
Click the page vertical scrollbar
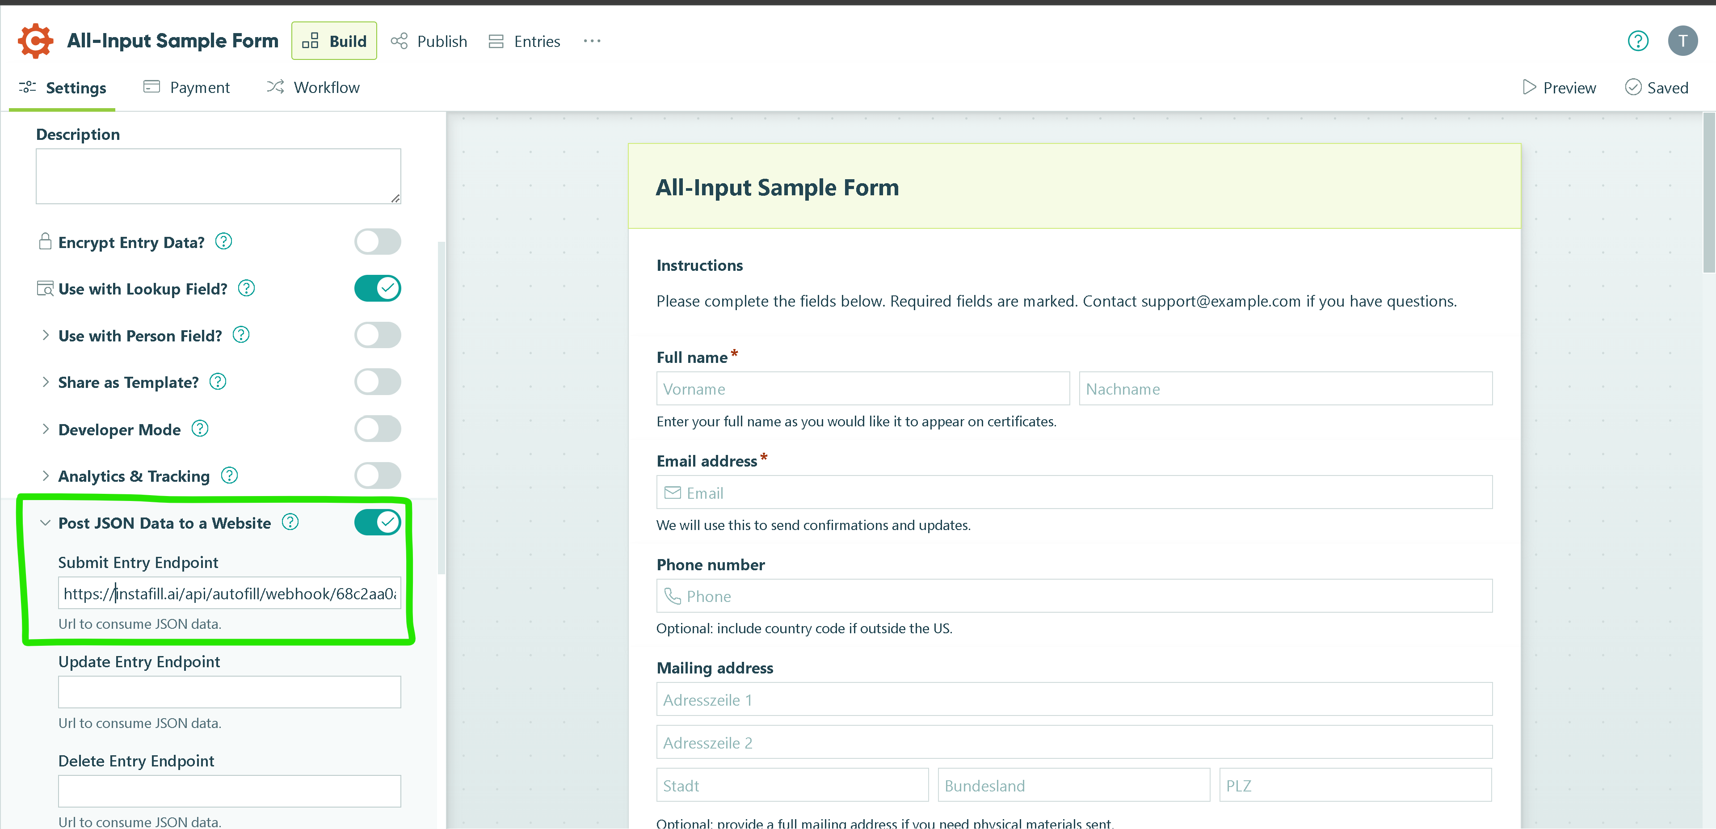(x=1709, y=193)
